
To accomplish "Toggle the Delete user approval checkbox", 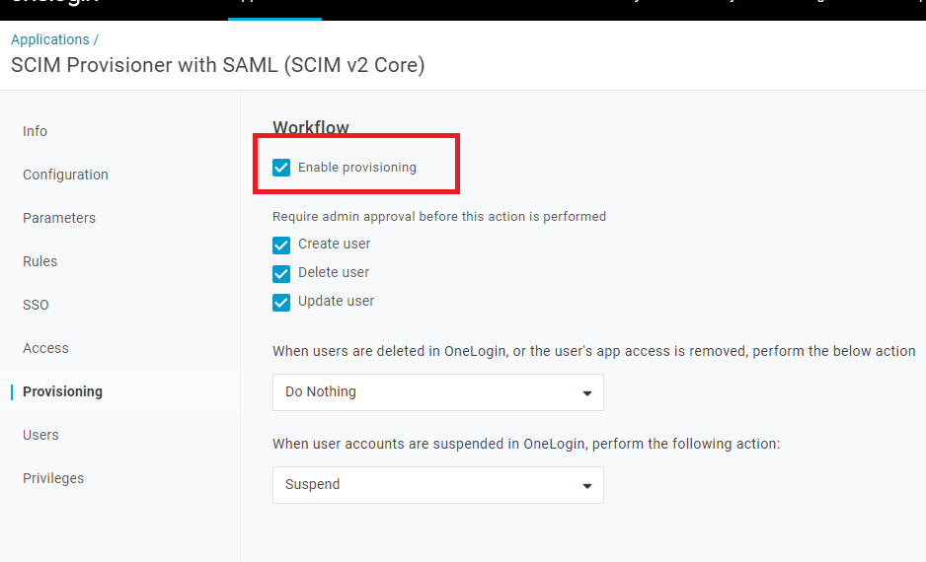I will pos(281,274).
